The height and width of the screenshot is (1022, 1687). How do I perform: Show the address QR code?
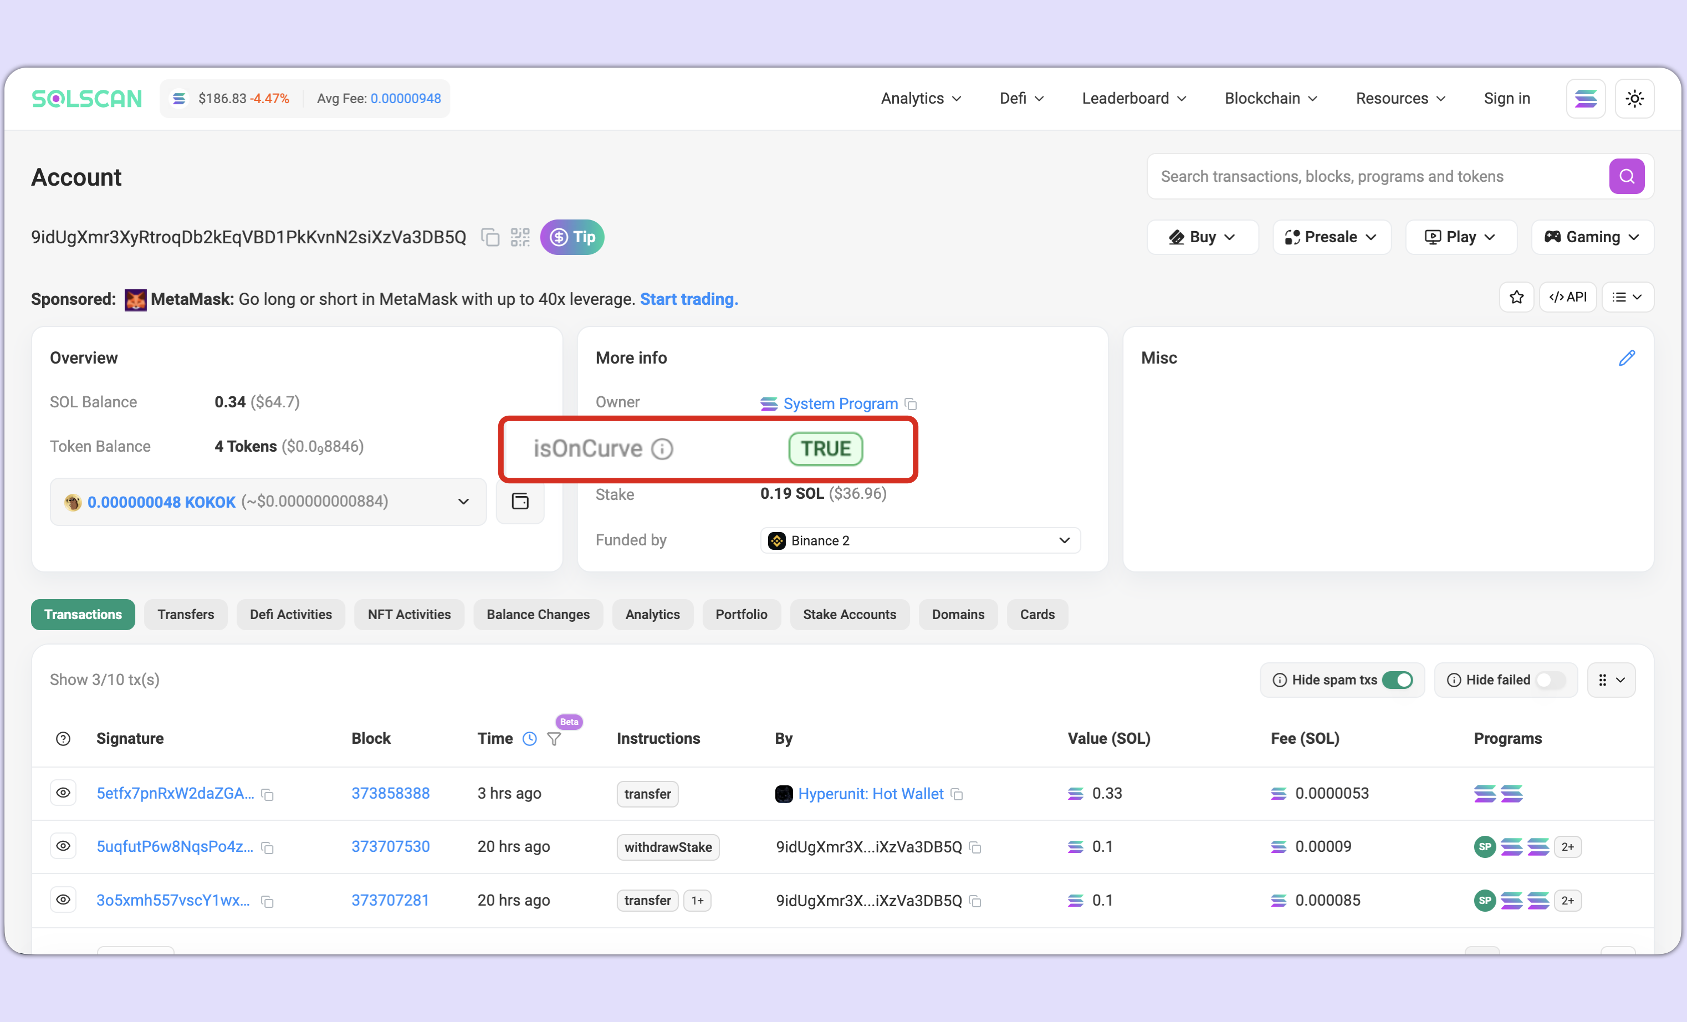(520, 238)
